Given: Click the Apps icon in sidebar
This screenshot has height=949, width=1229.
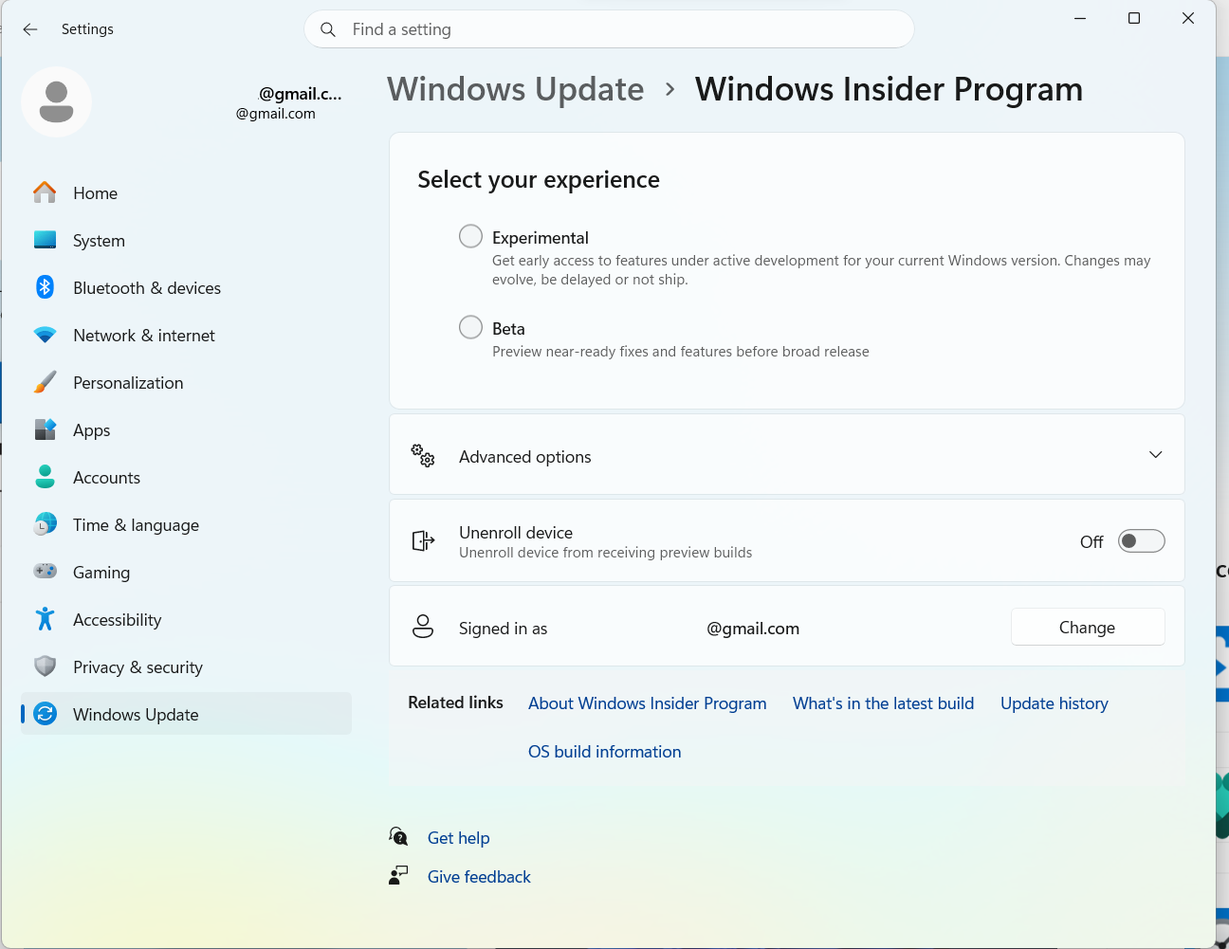Looking at the screenshot, I should [45, 429].
